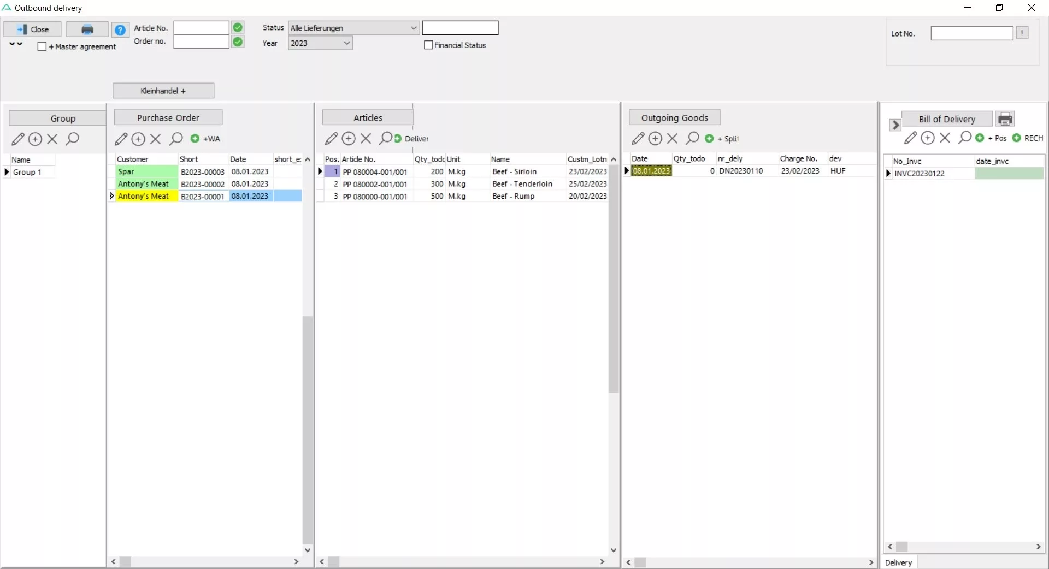Viewport: 1049px width, 569px height.
Task: Add new entry in Articles panel
Action: 349,139
